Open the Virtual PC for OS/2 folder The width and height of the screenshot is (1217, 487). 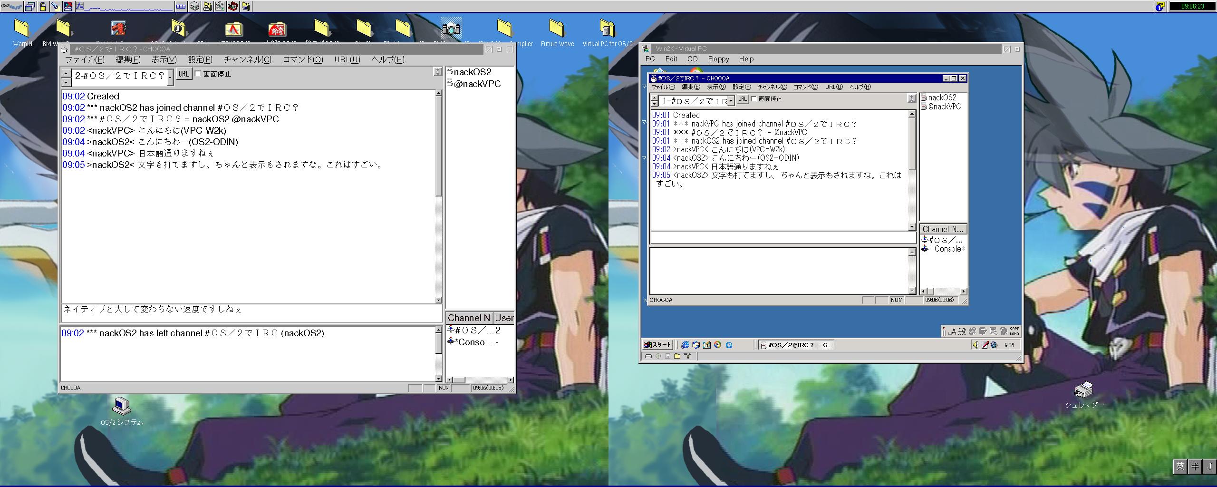[608, 32]
